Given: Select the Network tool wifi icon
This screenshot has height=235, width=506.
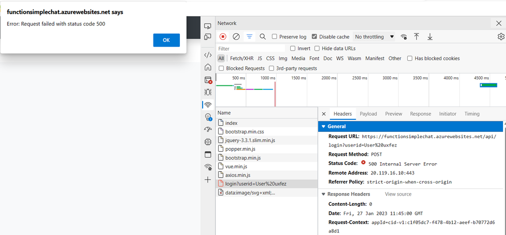Looking at the screenshot, I should click(x=208, y=104).
